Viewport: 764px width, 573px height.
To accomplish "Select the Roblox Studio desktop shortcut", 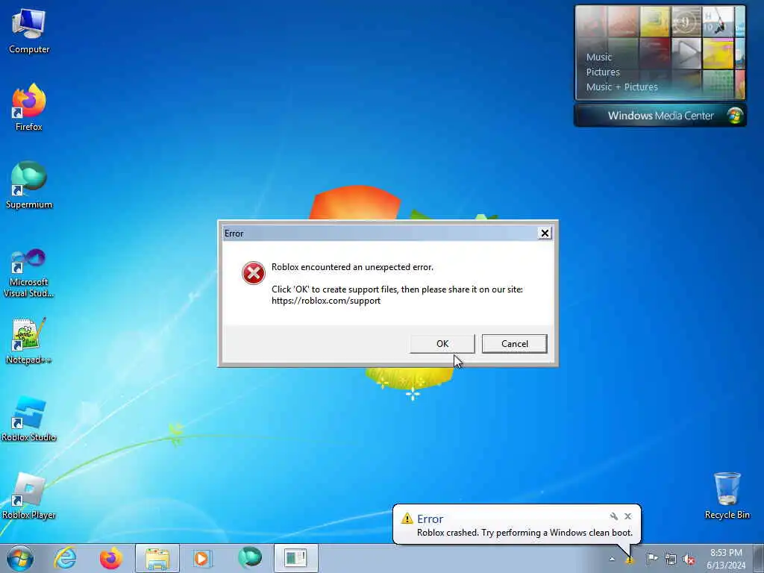I will click(29, 419).
